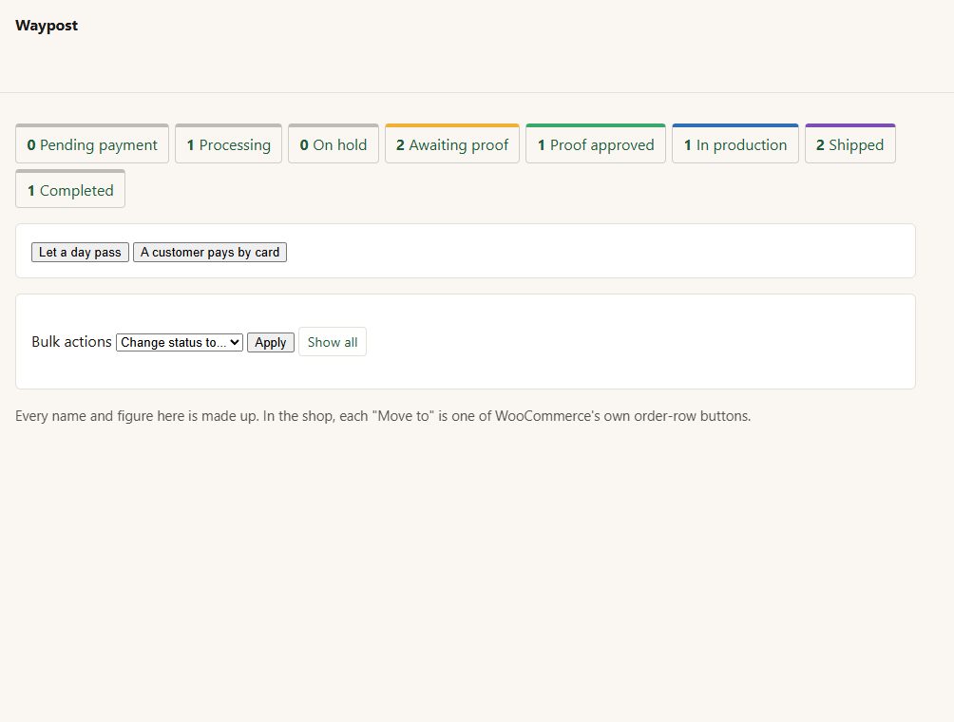The width and height of the screenshot is (954, 722).
Task: Open the Completed orders tab
Action: click(x=70, y=189)
